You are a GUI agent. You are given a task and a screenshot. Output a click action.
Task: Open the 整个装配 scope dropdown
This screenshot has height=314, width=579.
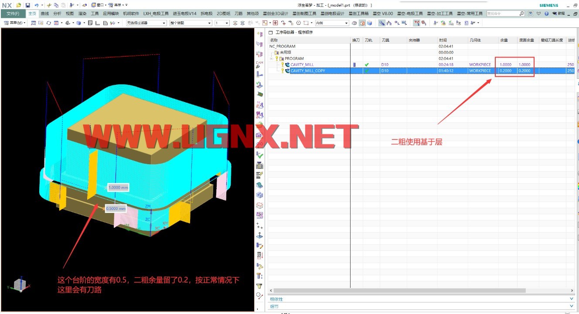click(191, 23)
